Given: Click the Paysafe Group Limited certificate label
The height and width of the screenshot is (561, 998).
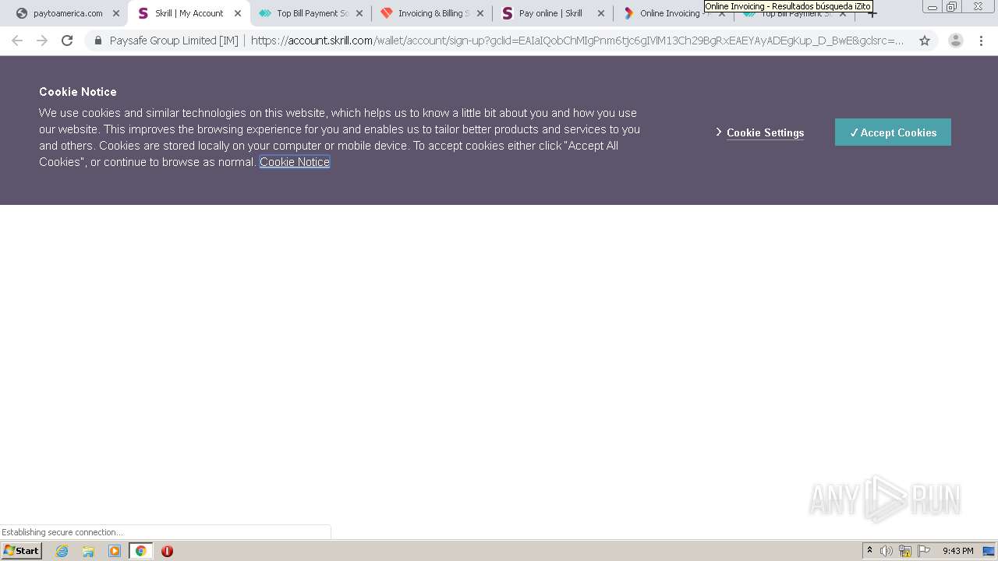Looking at the screenshot, I should click(x=174, y=41).
